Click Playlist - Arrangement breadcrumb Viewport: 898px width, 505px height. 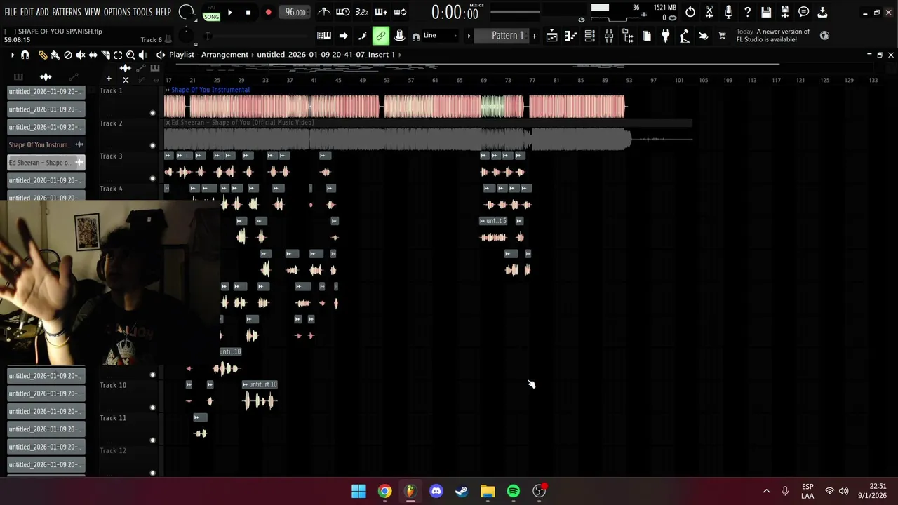pyautogui.click(x=208, y=55)
